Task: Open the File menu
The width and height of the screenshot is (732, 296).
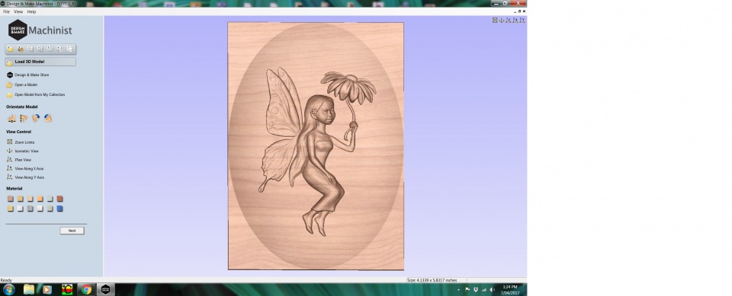Action: click(6, 11)
